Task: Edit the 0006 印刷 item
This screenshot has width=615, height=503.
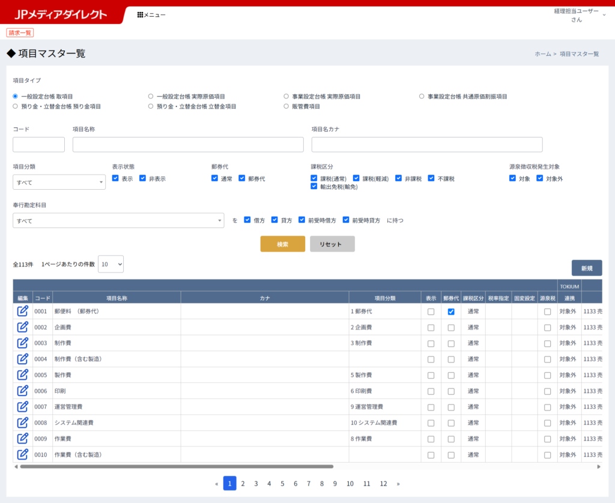Action: (23, 391)
